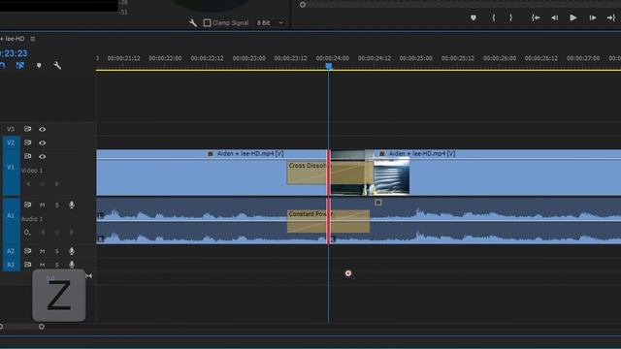
Task: Open Audio 1 show keyframes menu
Action: [27, 233]
